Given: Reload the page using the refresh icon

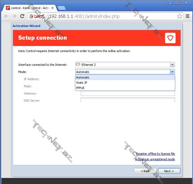Looking at the screenshot, I should click(22, 16).
